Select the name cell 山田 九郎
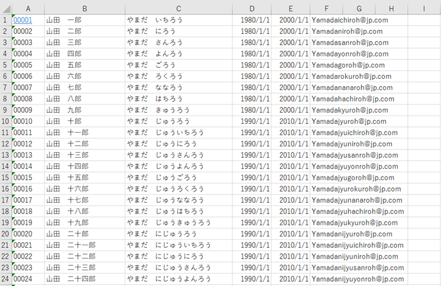441x286 pixels. pyautogui.click(x=85, y=110)
